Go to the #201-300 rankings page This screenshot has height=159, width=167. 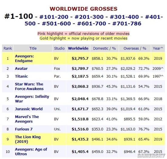[x=89, y=17]
